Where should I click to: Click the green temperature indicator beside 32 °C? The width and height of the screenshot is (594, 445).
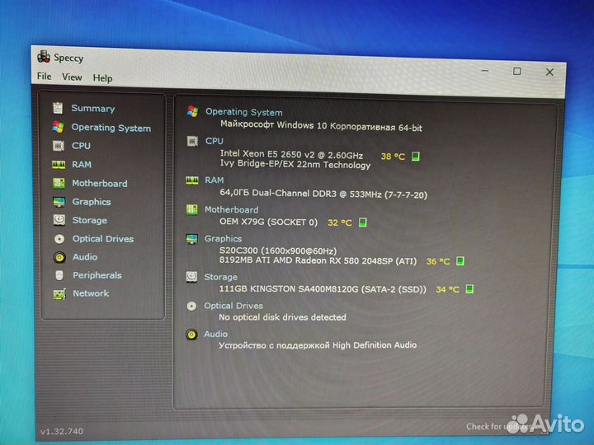click(362, 222)
